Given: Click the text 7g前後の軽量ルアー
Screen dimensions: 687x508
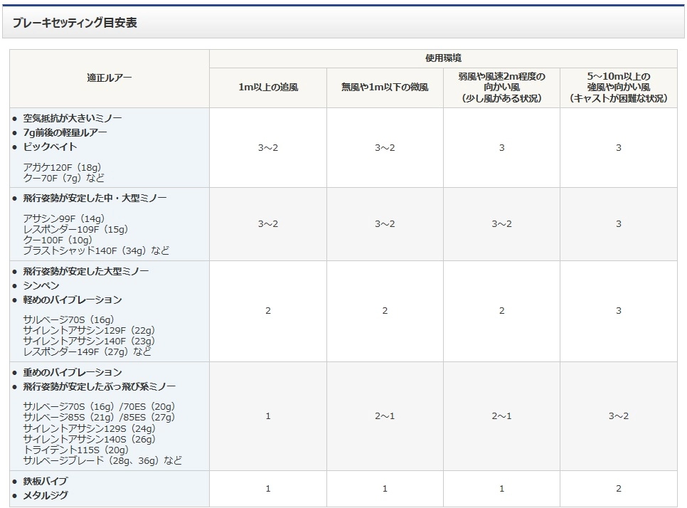Looking at the screenshot, I should (x=65, y=132).
